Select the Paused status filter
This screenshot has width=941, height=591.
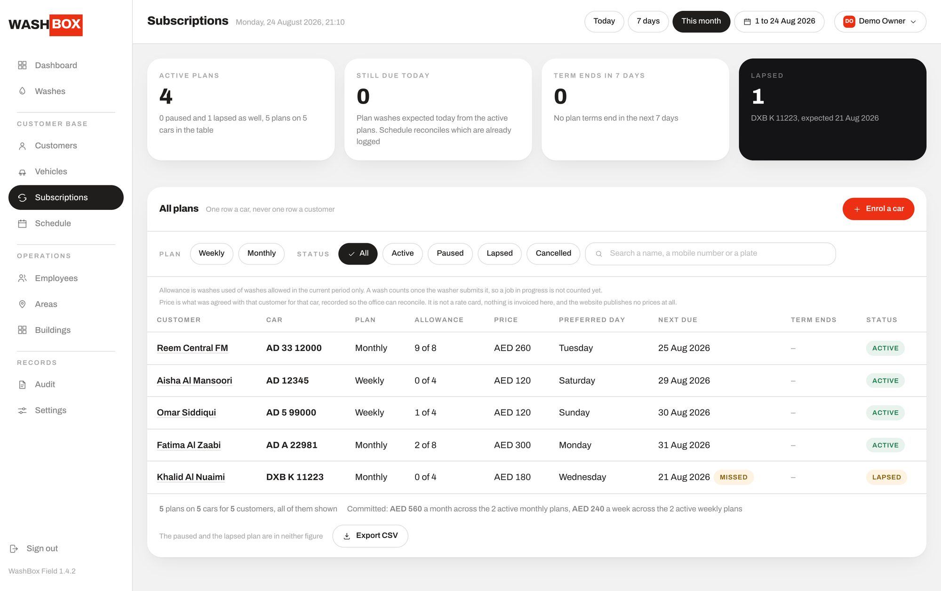point(450,254)
